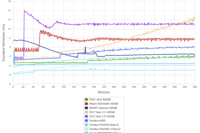This screenshot has height=133, width=200.
Task: Click the y-axis tick label -2
Action: pyautogui.click(x=10, y=84)
